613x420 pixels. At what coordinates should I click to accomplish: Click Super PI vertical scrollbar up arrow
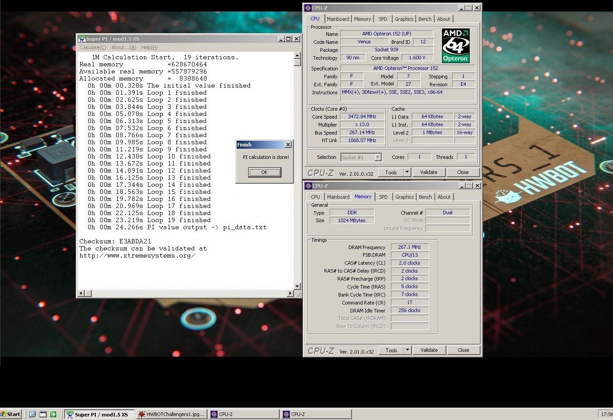tap(297, 55)
